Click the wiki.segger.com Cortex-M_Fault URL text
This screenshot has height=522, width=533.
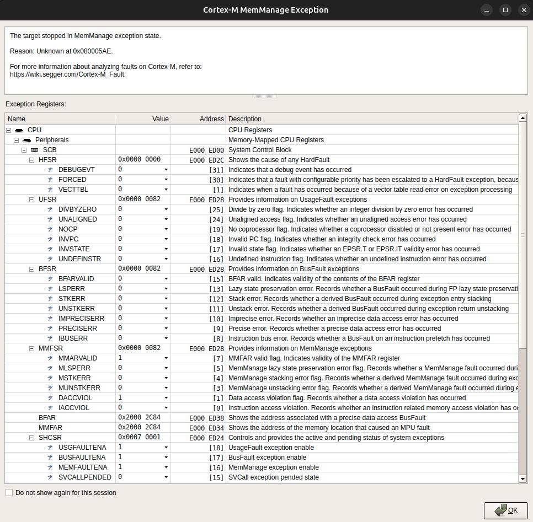(68, 74)
